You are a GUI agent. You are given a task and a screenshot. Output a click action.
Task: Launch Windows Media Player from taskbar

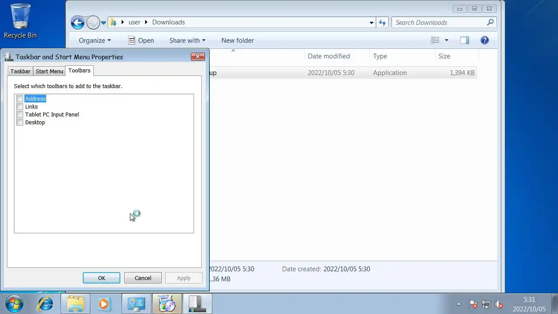point(105,304)
